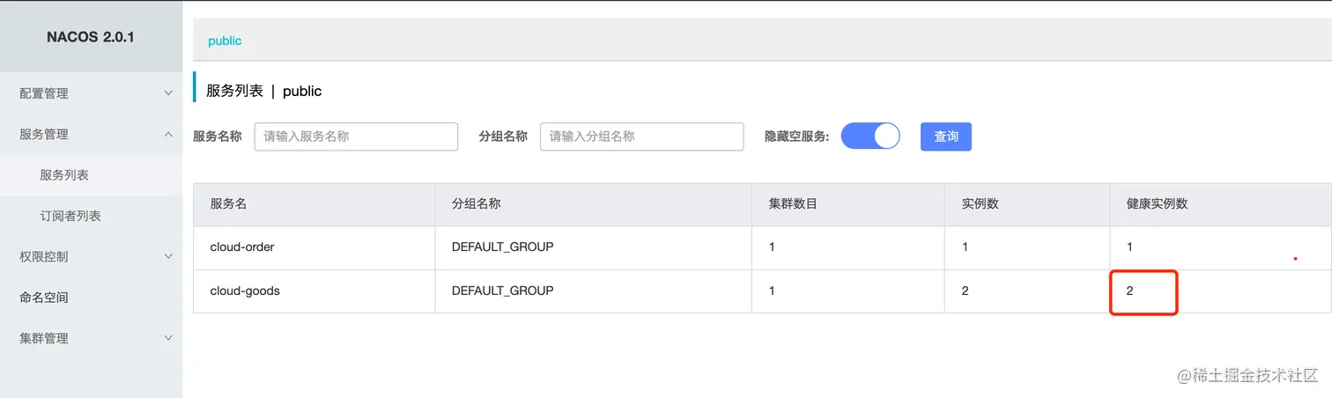Expand the 权限控制 chevron
Viewport: 1332px width, 398px height.
click(x=168, y=256)
